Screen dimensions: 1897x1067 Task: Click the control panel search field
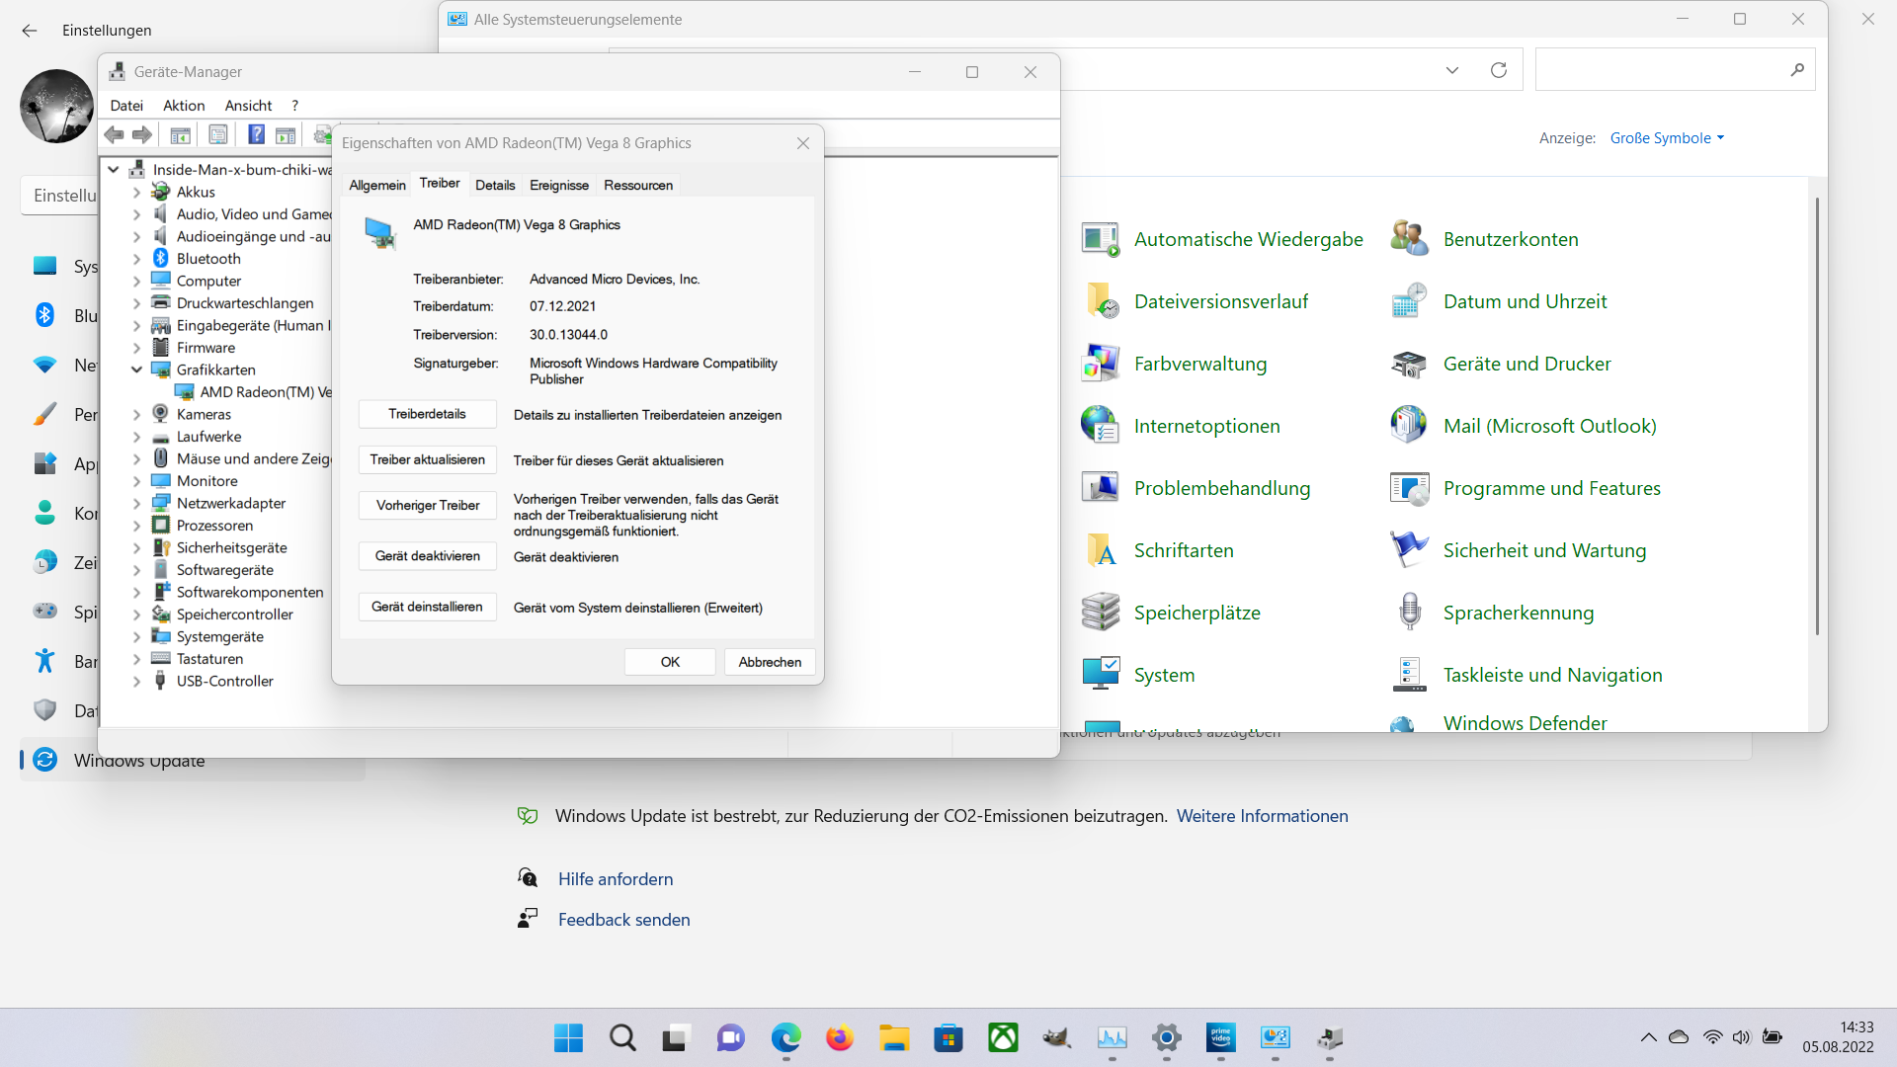tap(1660, 70)
